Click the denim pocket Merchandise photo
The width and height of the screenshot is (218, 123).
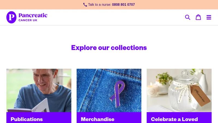(109, 90)
